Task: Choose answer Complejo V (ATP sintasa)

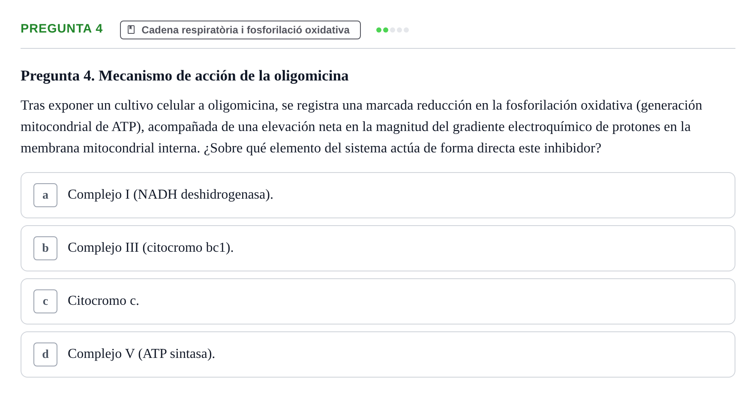Action: pyautogui.click(x=141, y=354)
